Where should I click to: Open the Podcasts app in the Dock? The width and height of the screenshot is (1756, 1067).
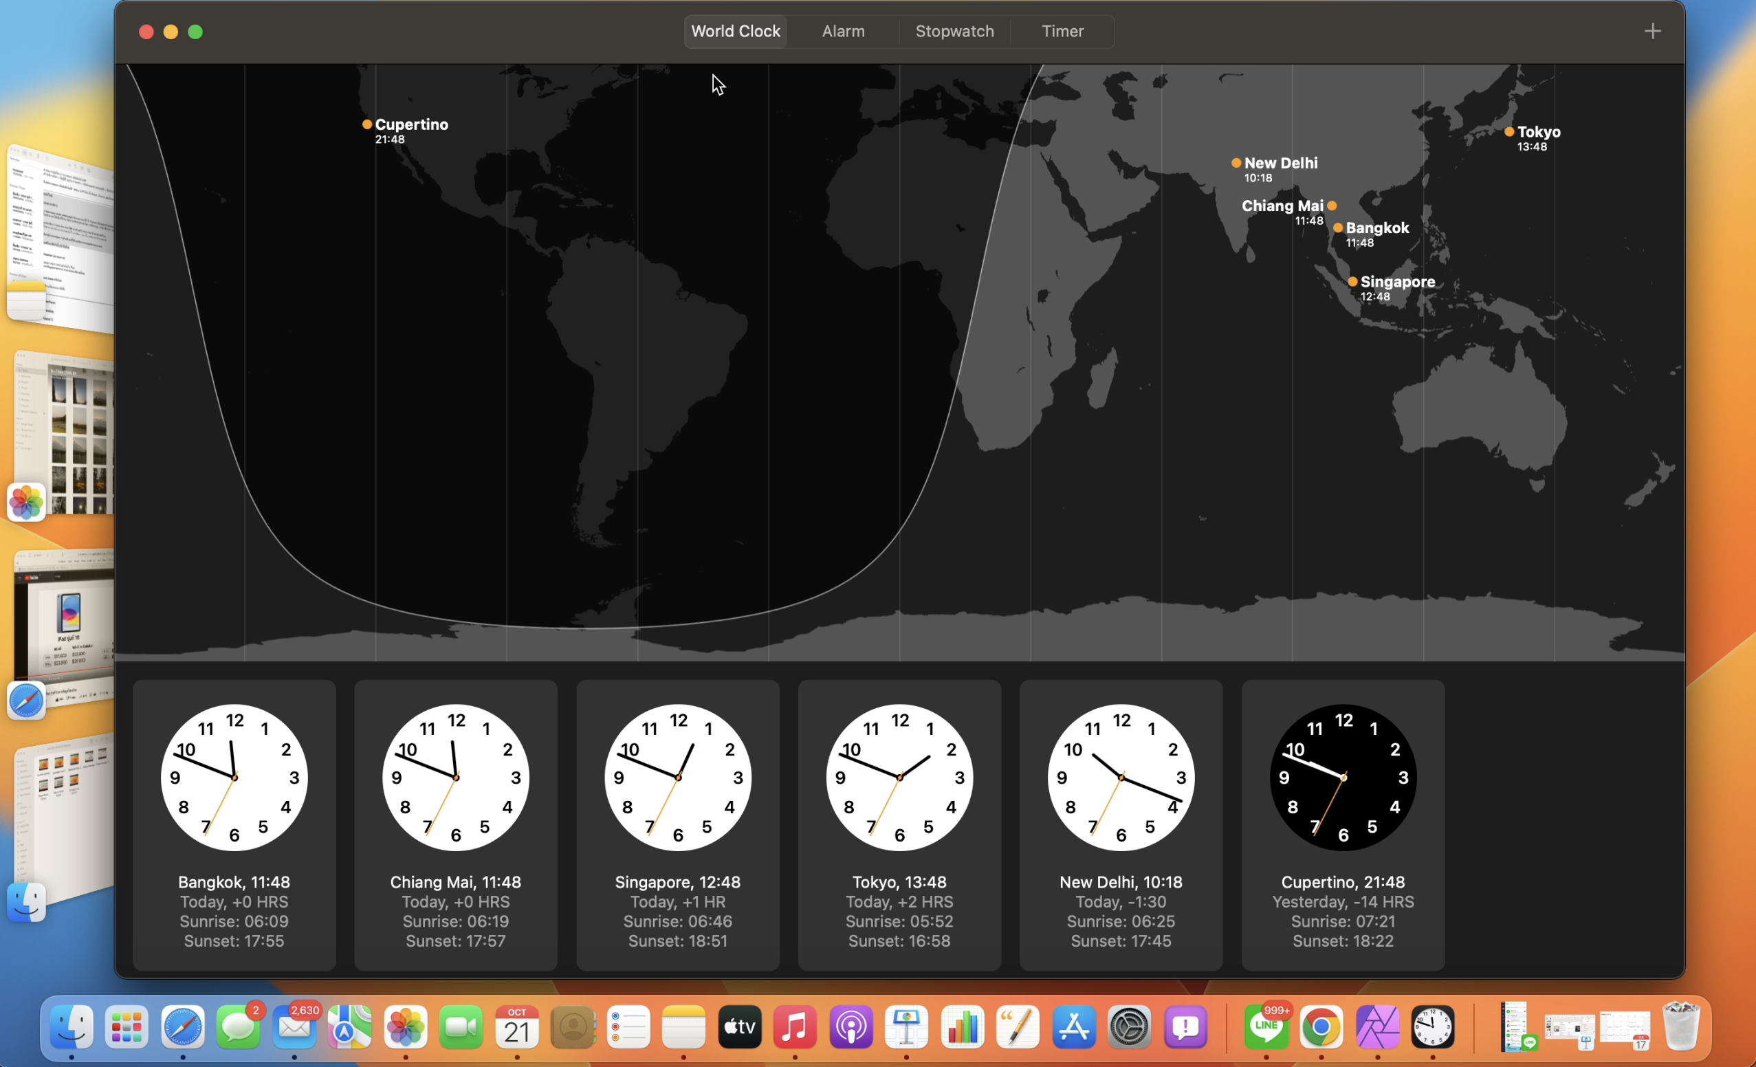tap(850, 1027)
